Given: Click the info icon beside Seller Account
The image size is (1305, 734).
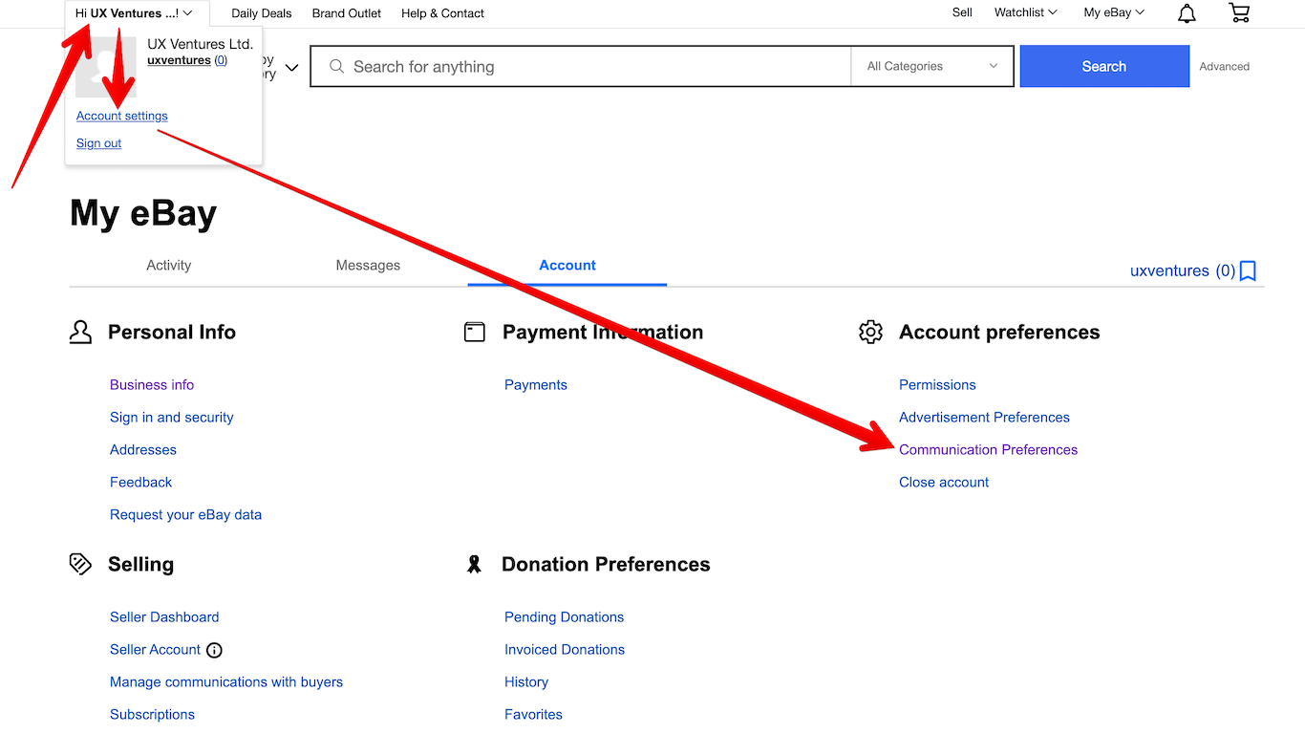Looking at the screenshot, I should 214,650.
